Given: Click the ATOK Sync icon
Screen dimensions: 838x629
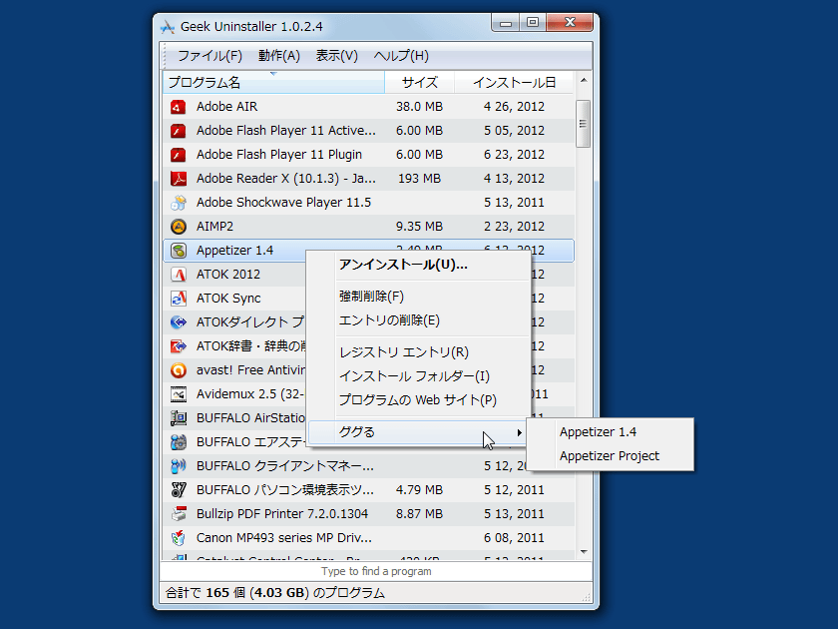Looking at the screenshot, I should pyautogui.click(x=178, y=299).
